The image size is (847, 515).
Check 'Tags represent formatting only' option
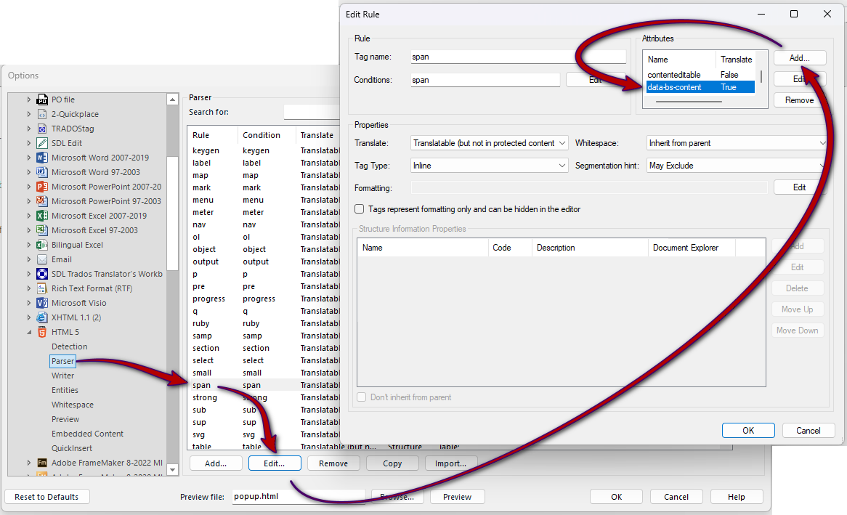tap(359, 209)
